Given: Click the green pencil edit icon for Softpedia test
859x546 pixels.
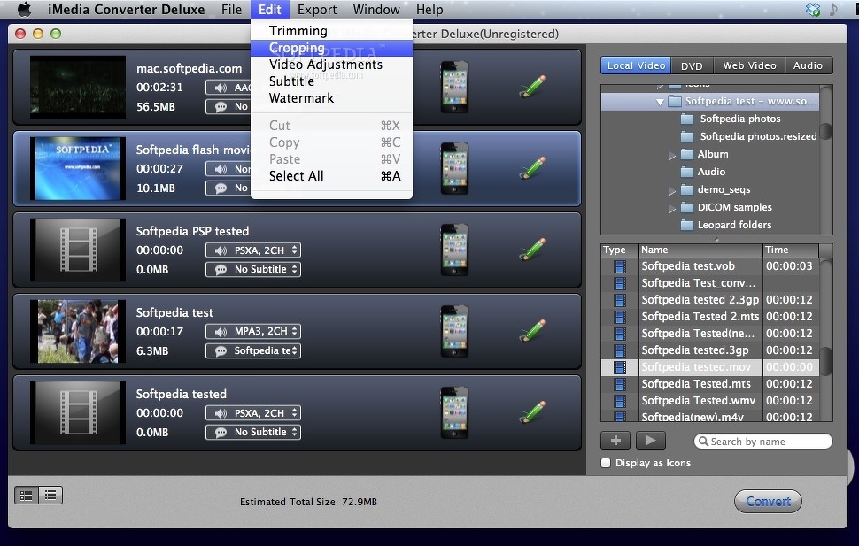Looking at the screenshot, I should [532, 331].
